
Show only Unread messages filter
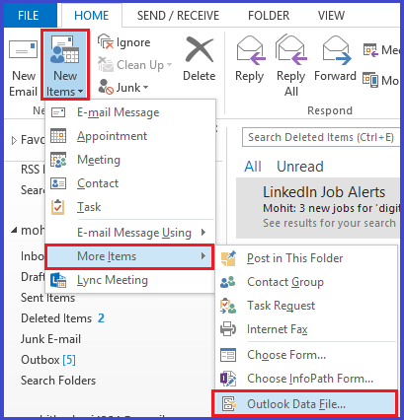pos(300,167)
